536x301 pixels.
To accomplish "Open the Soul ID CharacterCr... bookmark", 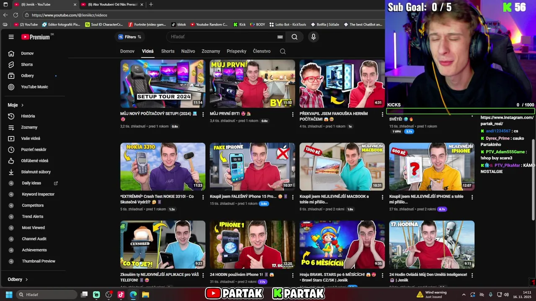I will click(104, 25).
